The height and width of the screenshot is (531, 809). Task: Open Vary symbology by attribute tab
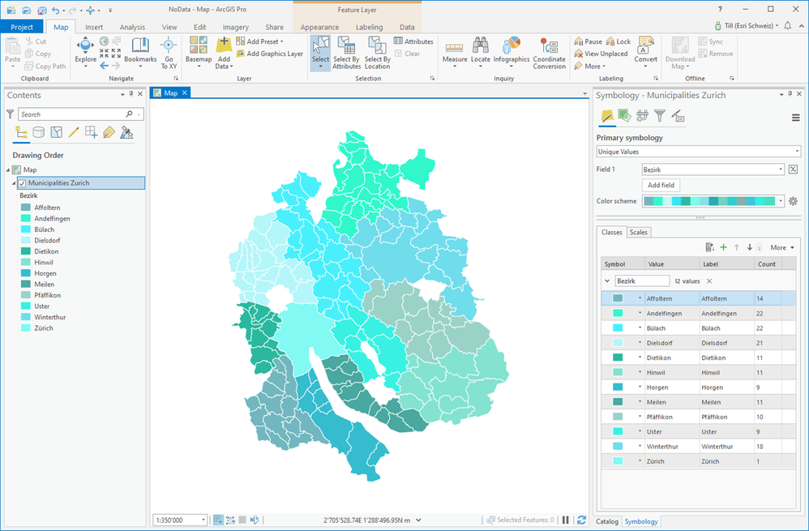(624, 116)
